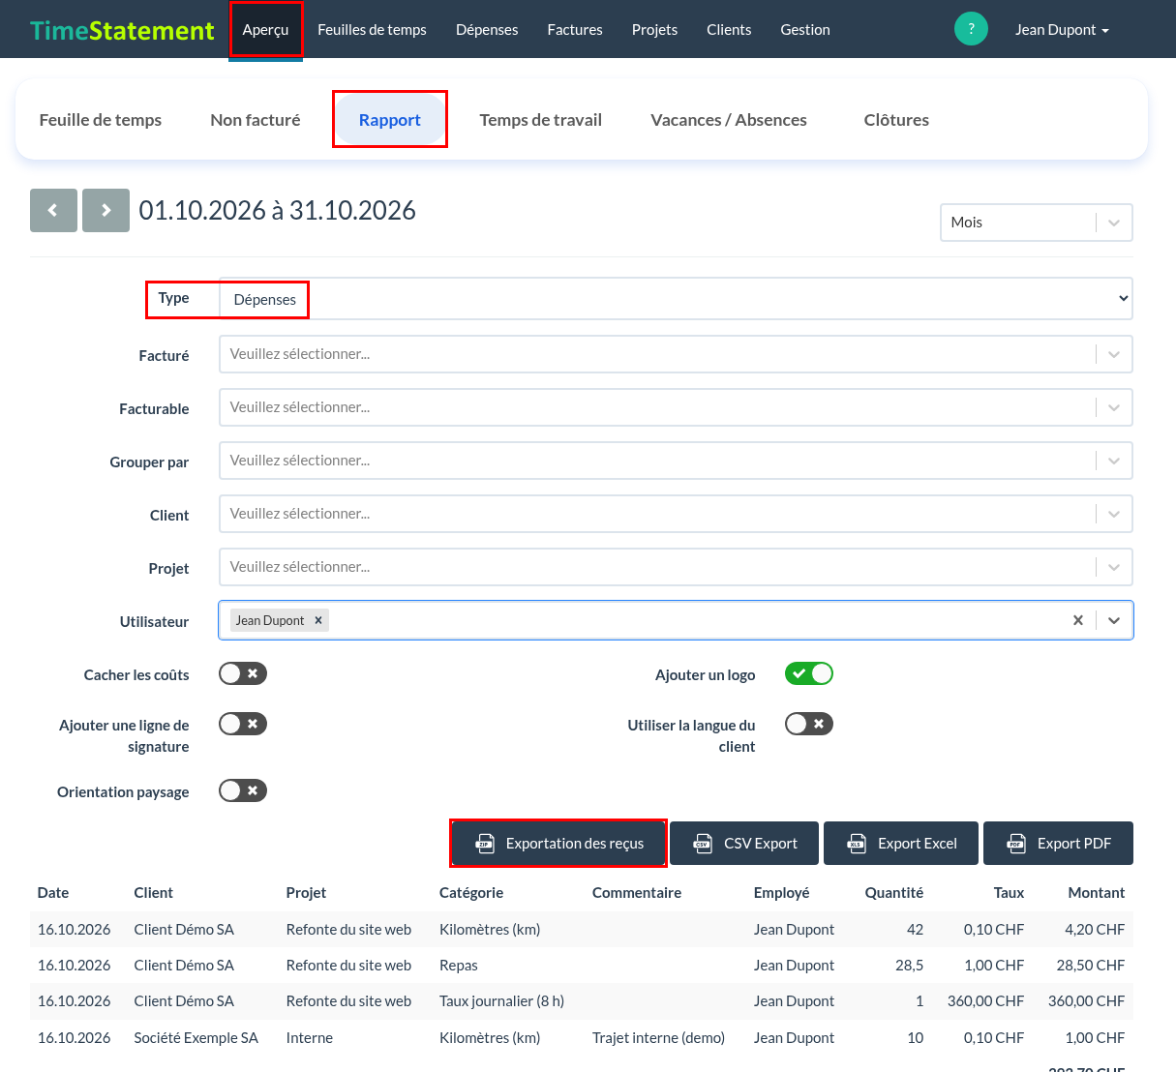Expand the Facturable selector
1176x1072 pixels.
click(676, 407)
